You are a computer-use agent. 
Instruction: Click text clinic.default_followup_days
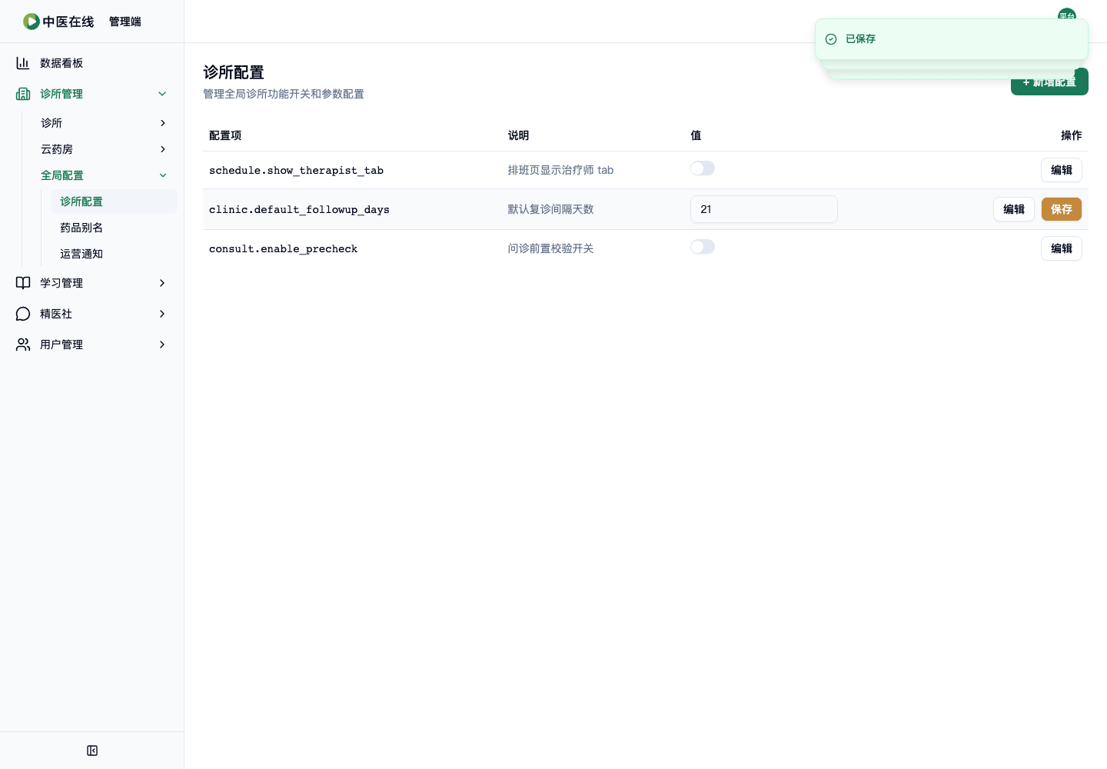(299, 210)
